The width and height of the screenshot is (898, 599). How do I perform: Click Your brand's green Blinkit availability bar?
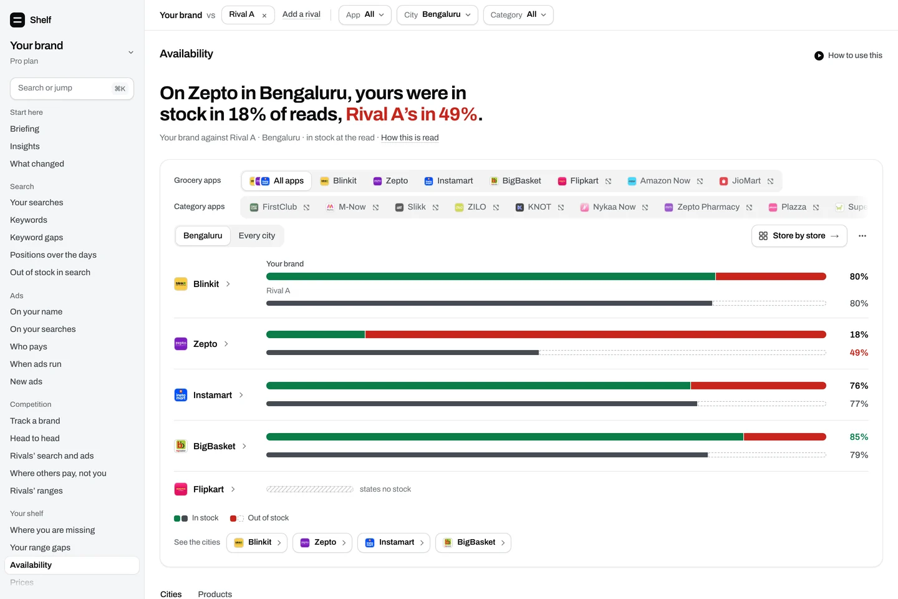pyautogui.click(x=491, y=276)
